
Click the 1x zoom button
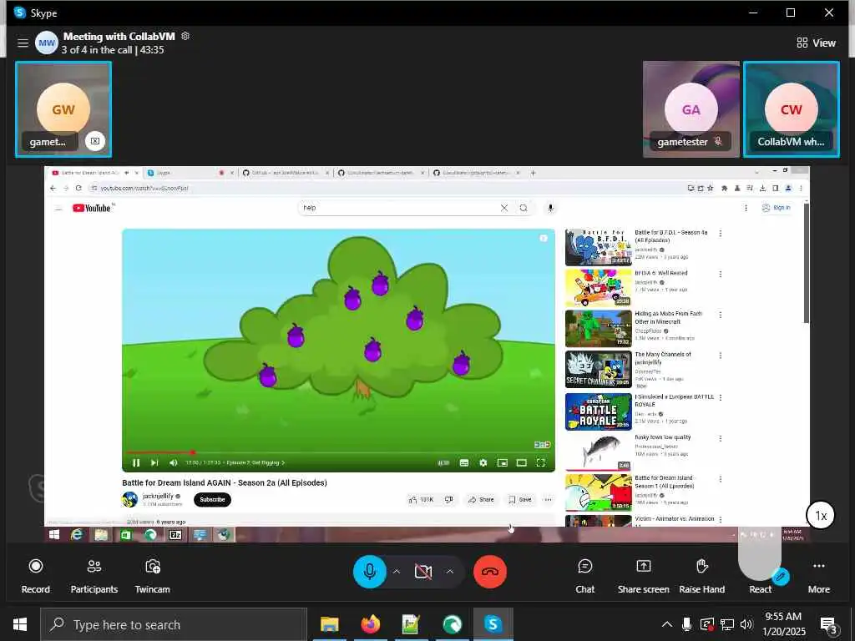coord(821,515)
